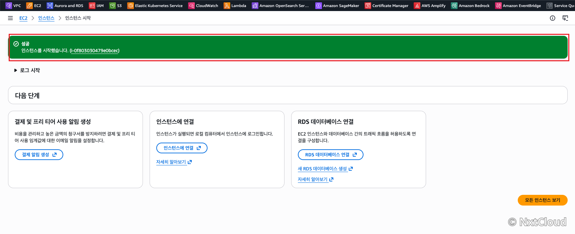The image size is (575, 234).
Task: Open the VPC service shortcut icon
Action: click(9, 6)
